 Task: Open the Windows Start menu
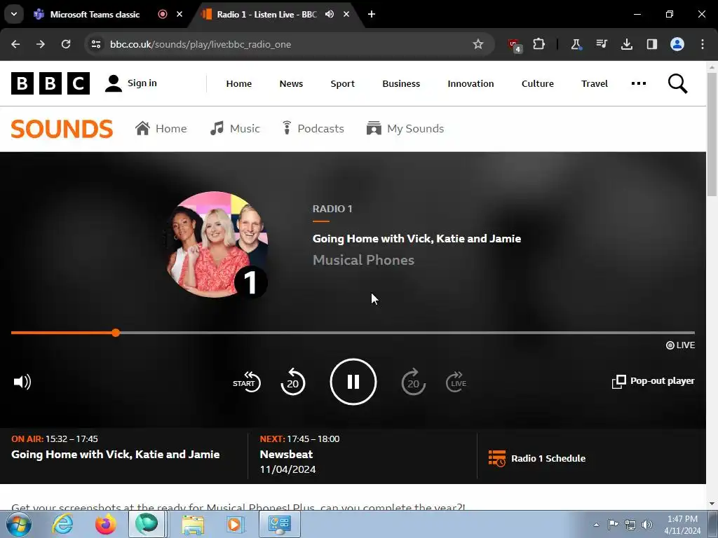[x=18, y=524]
